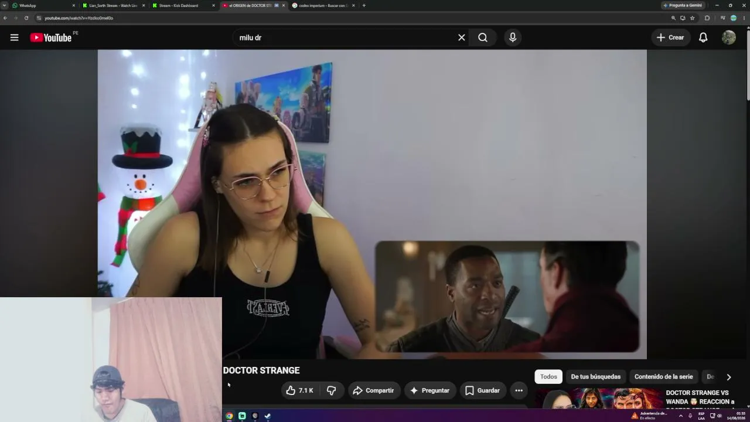Switch the ESP LAA keyboard language
The height and width of the screenshot is (422, 750).
[701, 416]
